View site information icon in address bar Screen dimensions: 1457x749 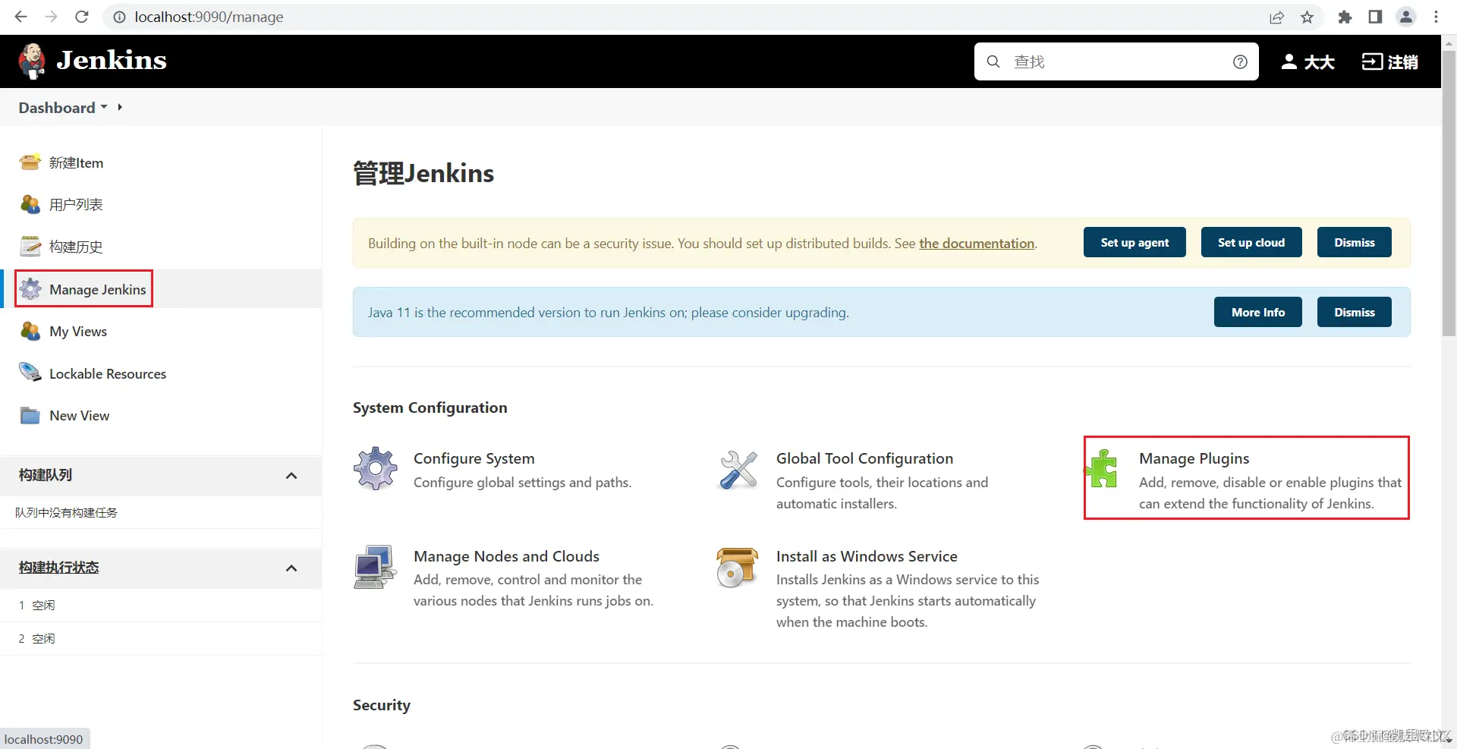(119, 17)
